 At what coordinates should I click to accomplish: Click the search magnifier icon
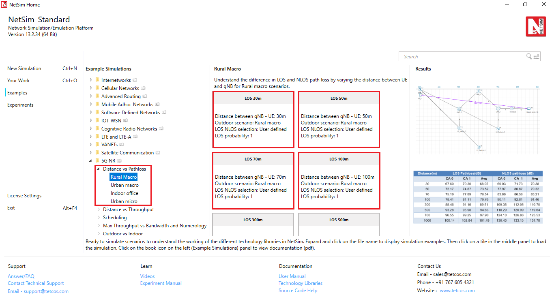tap(529, 57)
